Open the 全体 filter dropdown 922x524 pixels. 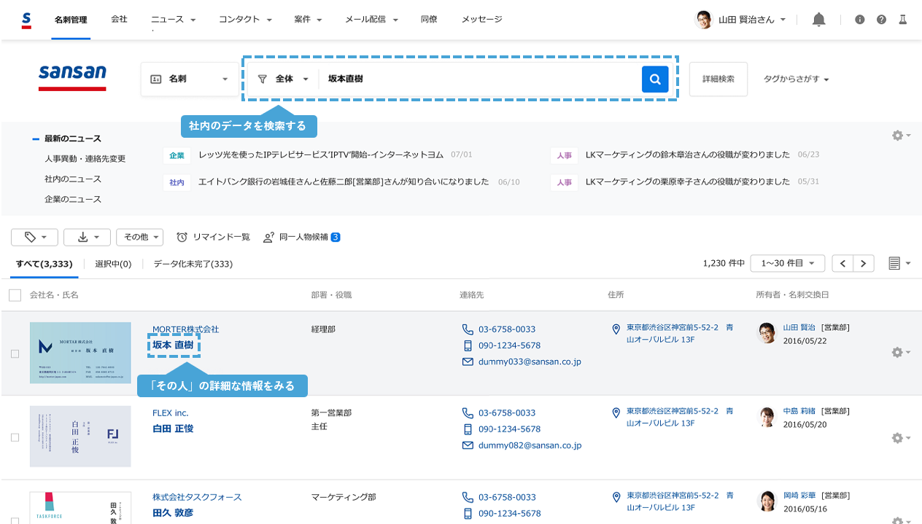pyautogui.click(x=284, y=79)
